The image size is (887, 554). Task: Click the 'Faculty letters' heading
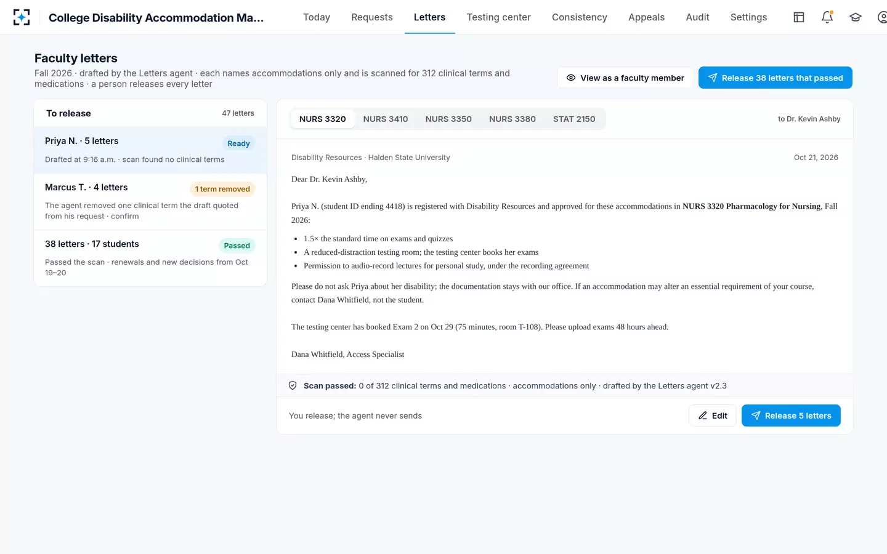(x=76, y=58)
